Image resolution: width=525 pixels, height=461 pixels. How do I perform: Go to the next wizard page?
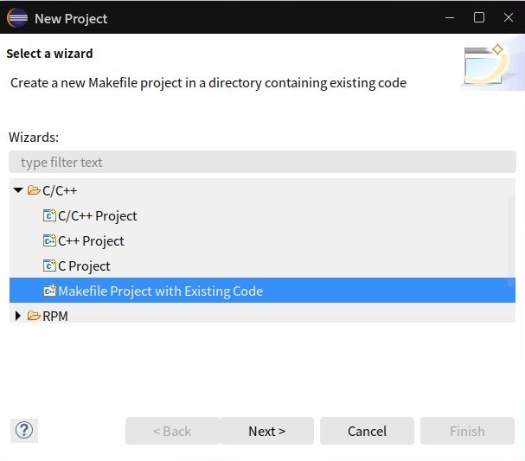(x=267, y=431)
